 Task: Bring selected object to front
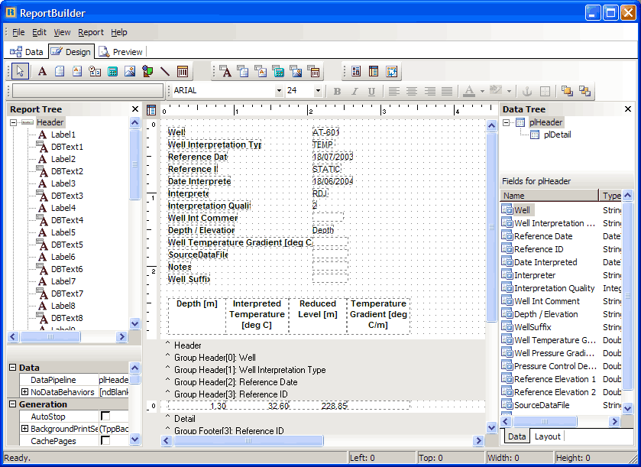click(567, 91)
